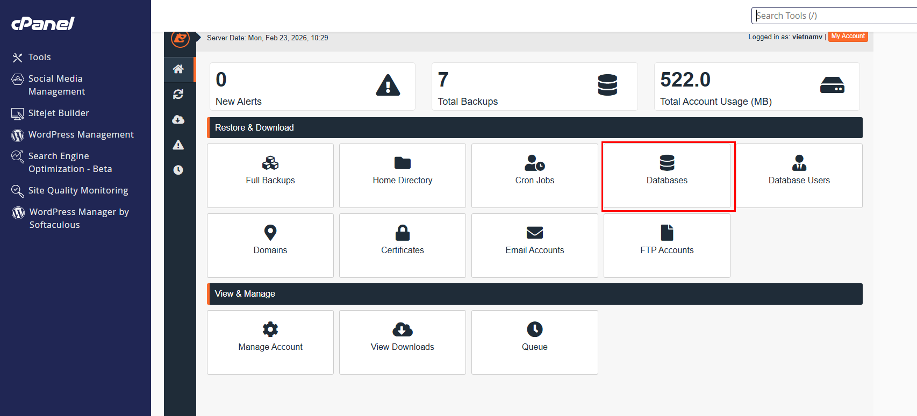Viewport: 917px width, 416px height.
Task: Go to the home dashboard icon
Action: click(178, 69)
